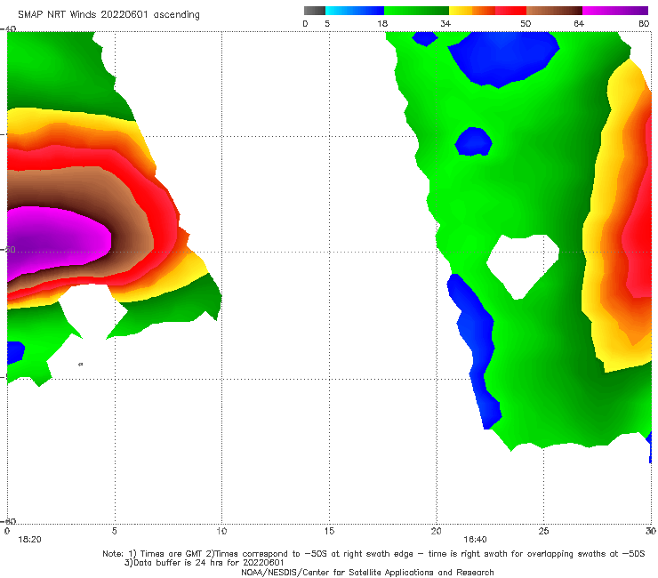658x578 pixels.
Task: Click the magenta-purple 64-80 color bar segment
Action: 615,11
